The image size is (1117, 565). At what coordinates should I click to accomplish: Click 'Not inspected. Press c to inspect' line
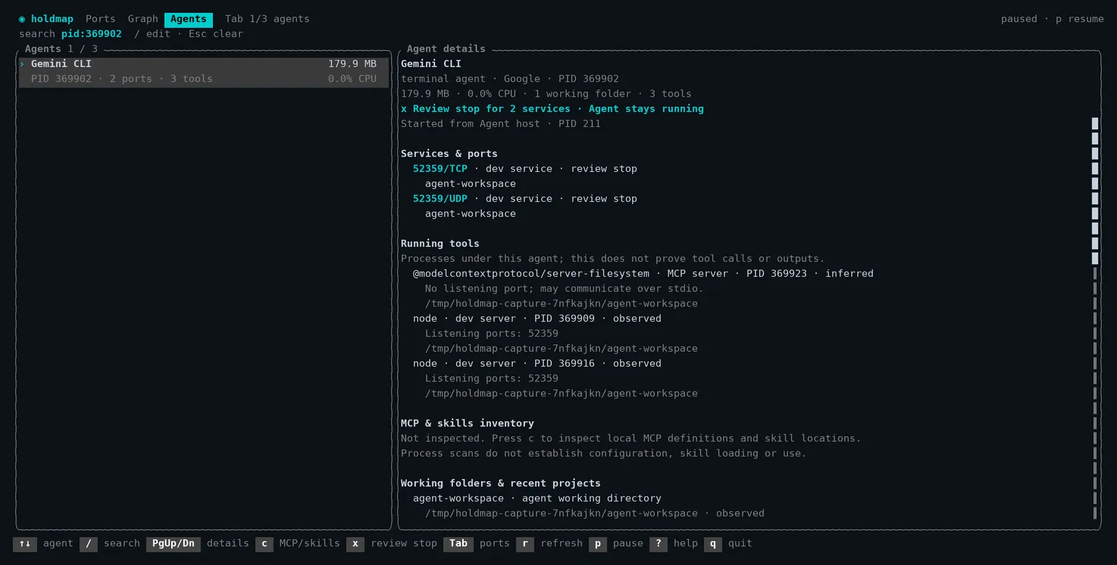(x=631, y=438)
